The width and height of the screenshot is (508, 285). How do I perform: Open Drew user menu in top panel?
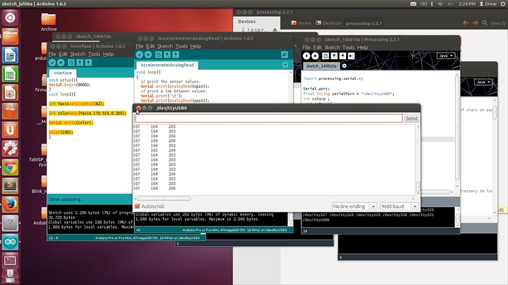tap(488, 4)
